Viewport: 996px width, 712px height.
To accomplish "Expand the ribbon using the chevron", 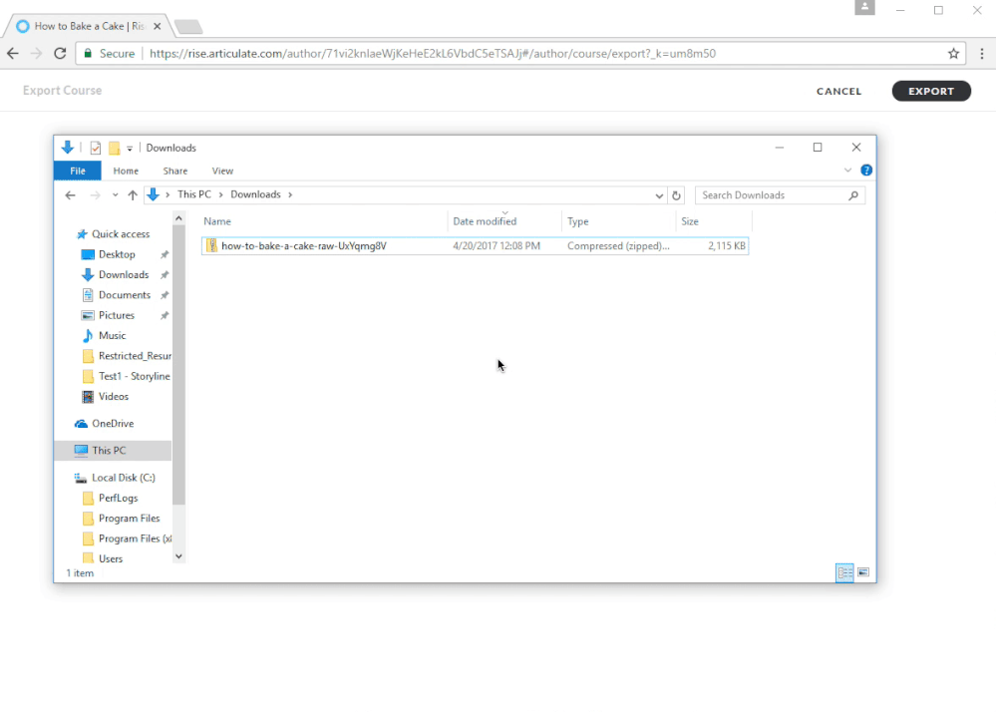I will (x=848, y=171).
